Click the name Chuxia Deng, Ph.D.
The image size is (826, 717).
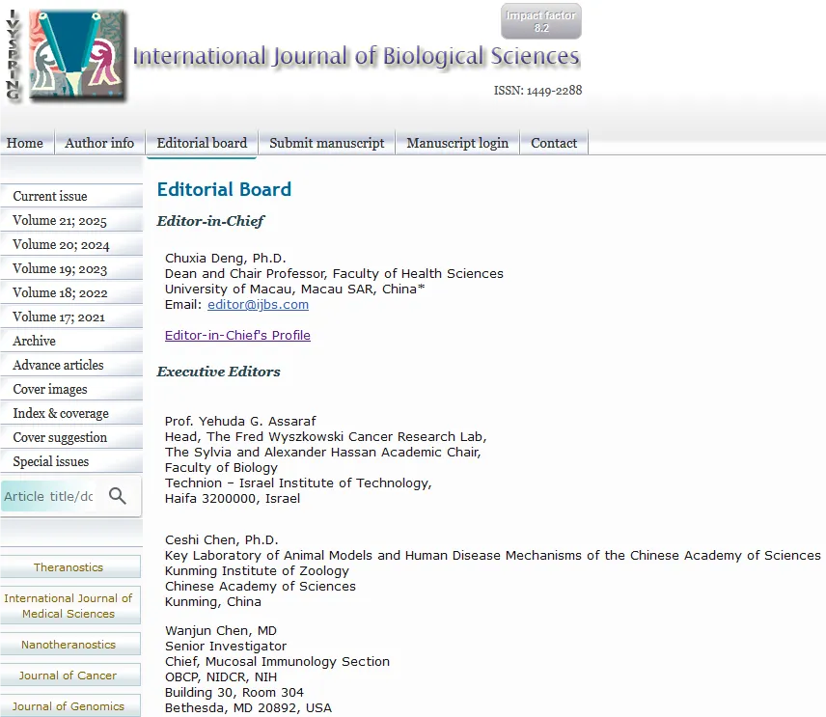point(226,259)
